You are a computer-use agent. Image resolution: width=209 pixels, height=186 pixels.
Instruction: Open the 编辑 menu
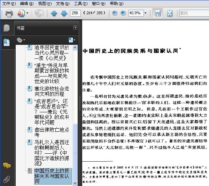click(x=27, y=3)
